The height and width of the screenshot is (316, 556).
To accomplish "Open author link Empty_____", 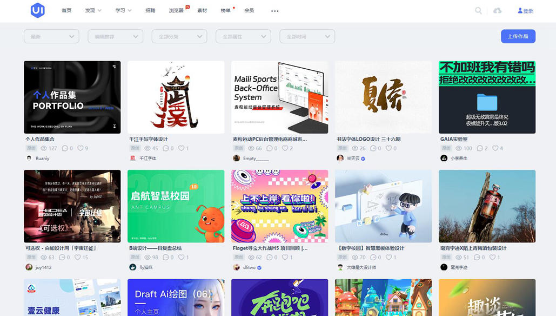I will tap(256, 159).
